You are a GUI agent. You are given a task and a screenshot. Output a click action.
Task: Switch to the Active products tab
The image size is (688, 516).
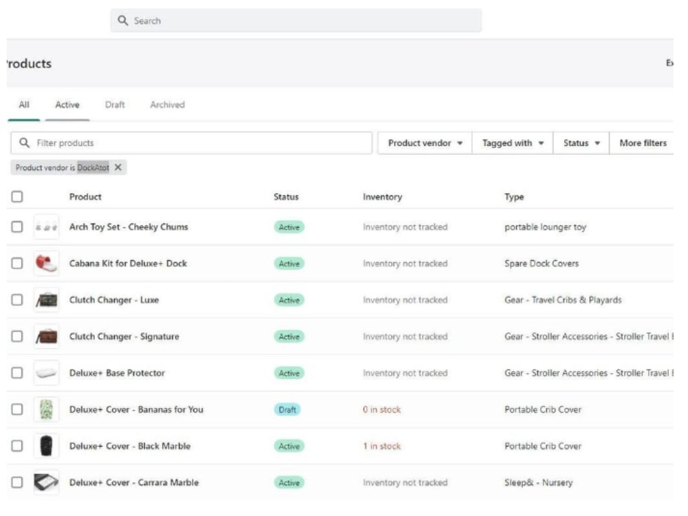67,105
